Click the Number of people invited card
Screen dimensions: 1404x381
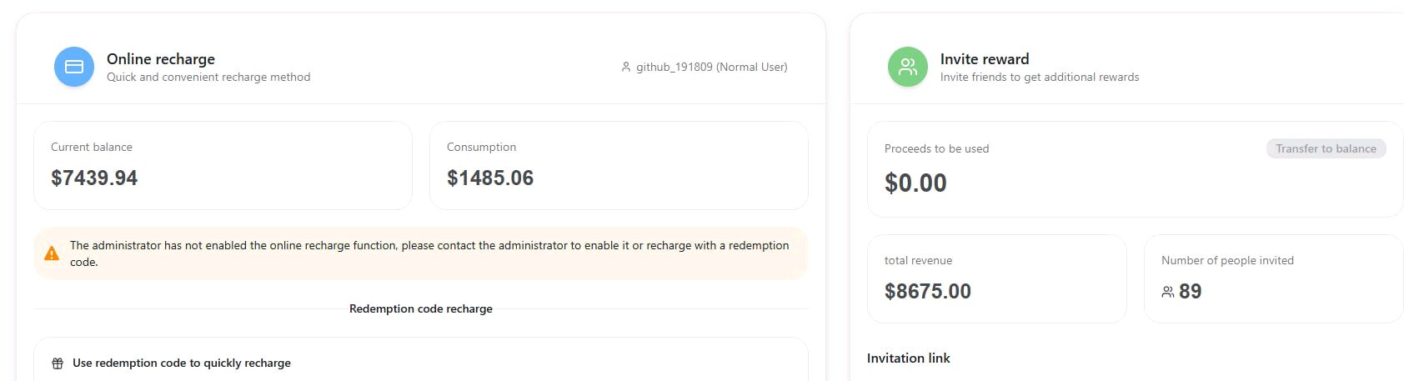[1274, 278]
